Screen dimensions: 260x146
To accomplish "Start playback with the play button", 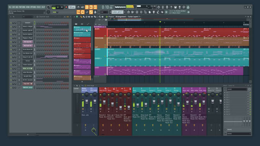I will [58, 7].
